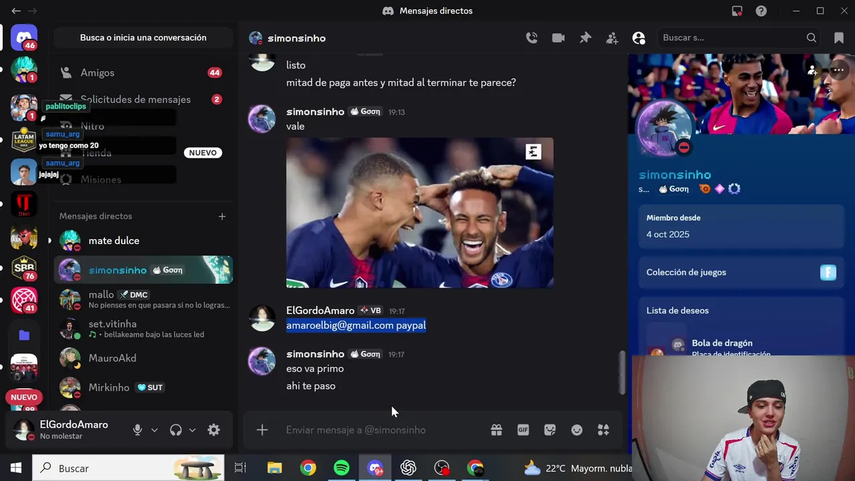Open Colección de juegos section
855x481 pixels.
click(741, 273)
